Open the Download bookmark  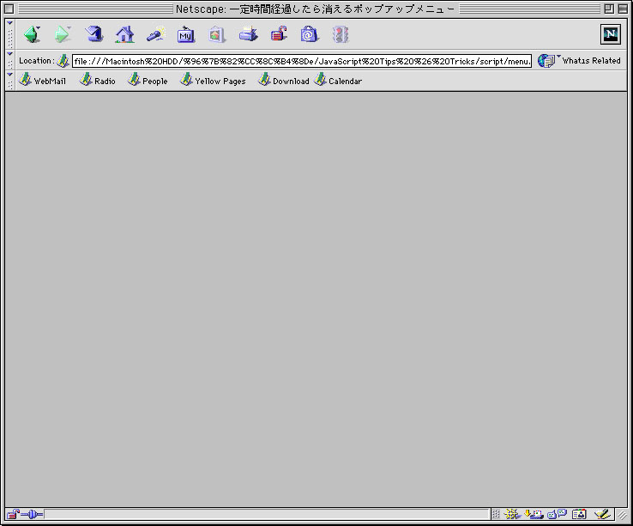(283, 80)
